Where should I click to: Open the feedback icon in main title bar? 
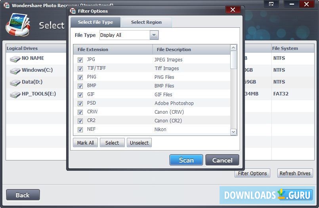(x=271, y=4)
